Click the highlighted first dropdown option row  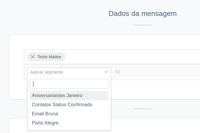69,96
